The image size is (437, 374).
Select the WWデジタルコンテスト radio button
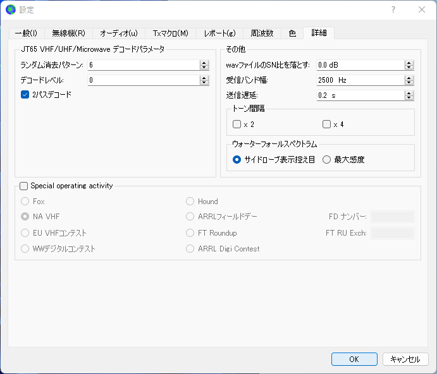[x=25, y=249]
